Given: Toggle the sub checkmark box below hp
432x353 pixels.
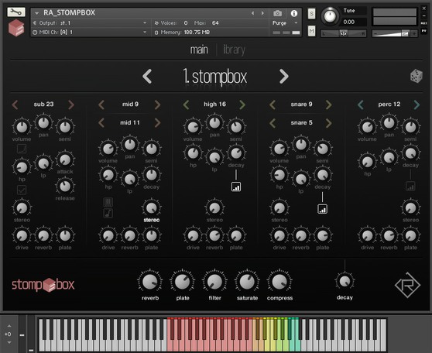Looking at the screenshot, I should pyautogui.click(x=22, y=190).
